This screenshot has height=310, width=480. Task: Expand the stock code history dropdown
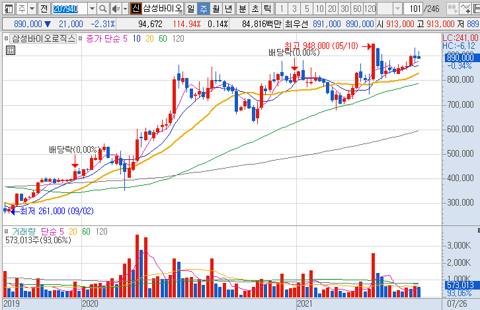pos(92,9)
